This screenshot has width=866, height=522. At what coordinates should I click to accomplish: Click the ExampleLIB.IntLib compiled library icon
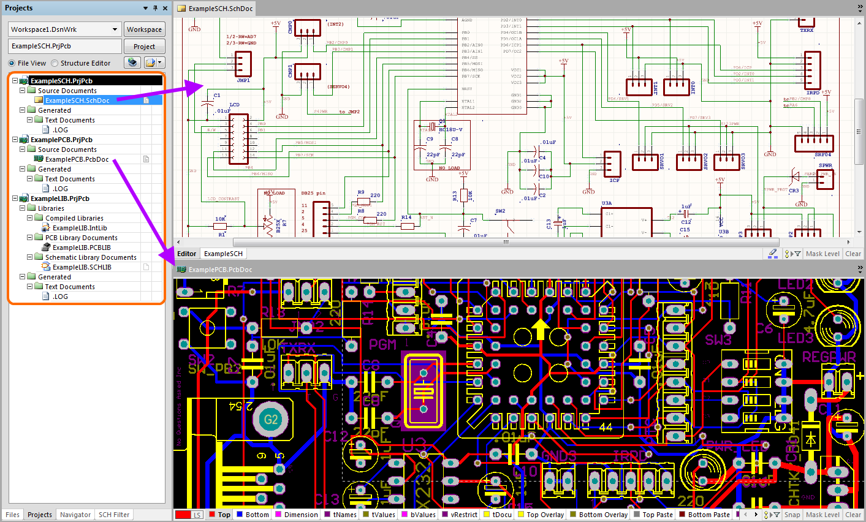(45, 227)
